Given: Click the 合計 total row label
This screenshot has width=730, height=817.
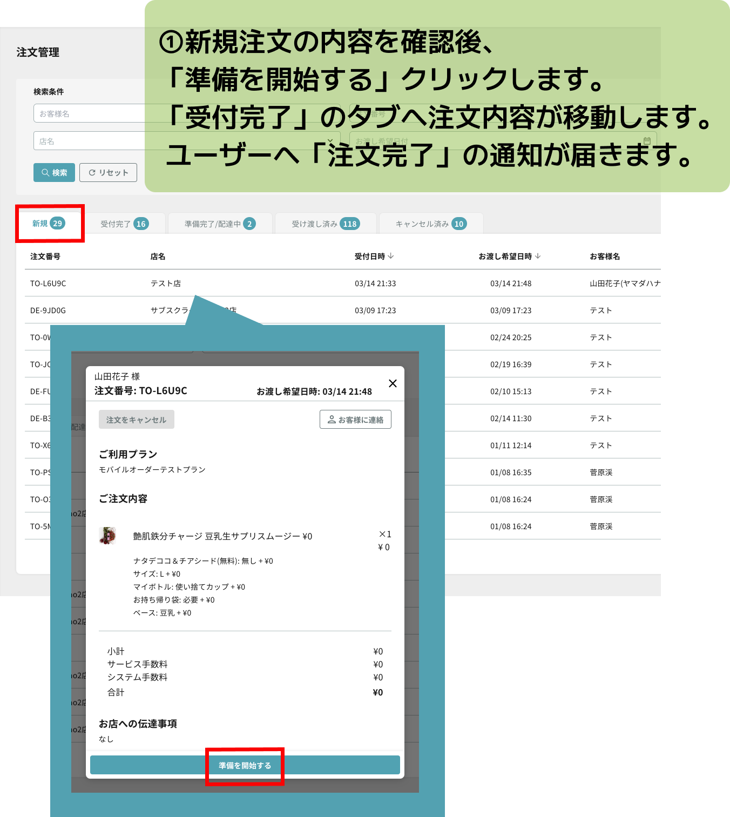Looking at the screenshot, I should 116,692.
